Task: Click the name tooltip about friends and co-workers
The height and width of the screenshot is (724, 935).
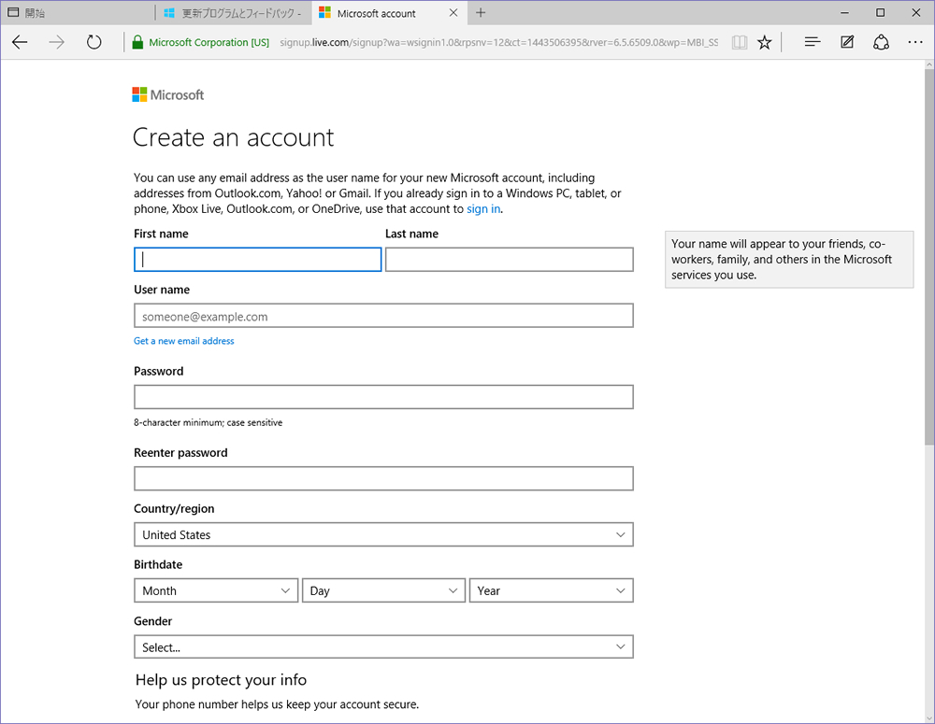Action: point(789,259)
